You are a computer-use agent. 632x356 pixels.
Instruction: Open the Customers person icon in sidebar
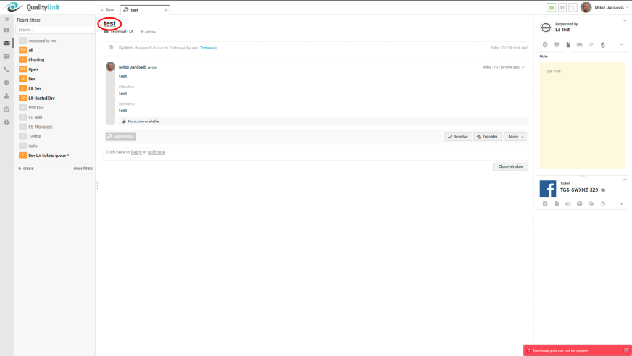tap(6, 96)
